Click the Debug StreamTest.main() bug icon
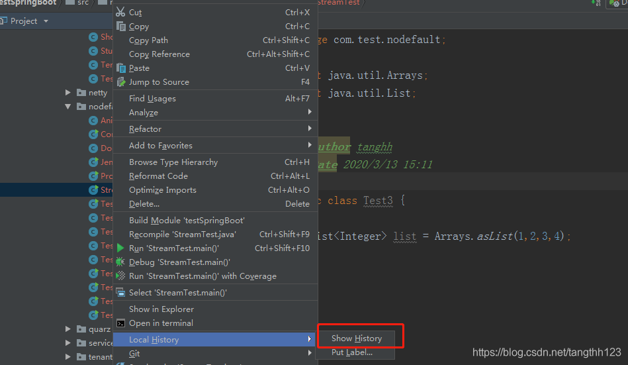628x365 pixels. (x=120, y=262)
